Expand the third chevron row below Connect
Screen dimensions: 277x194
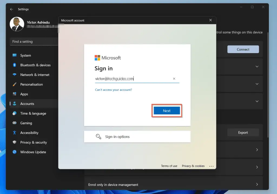click(x=257, y=101)
